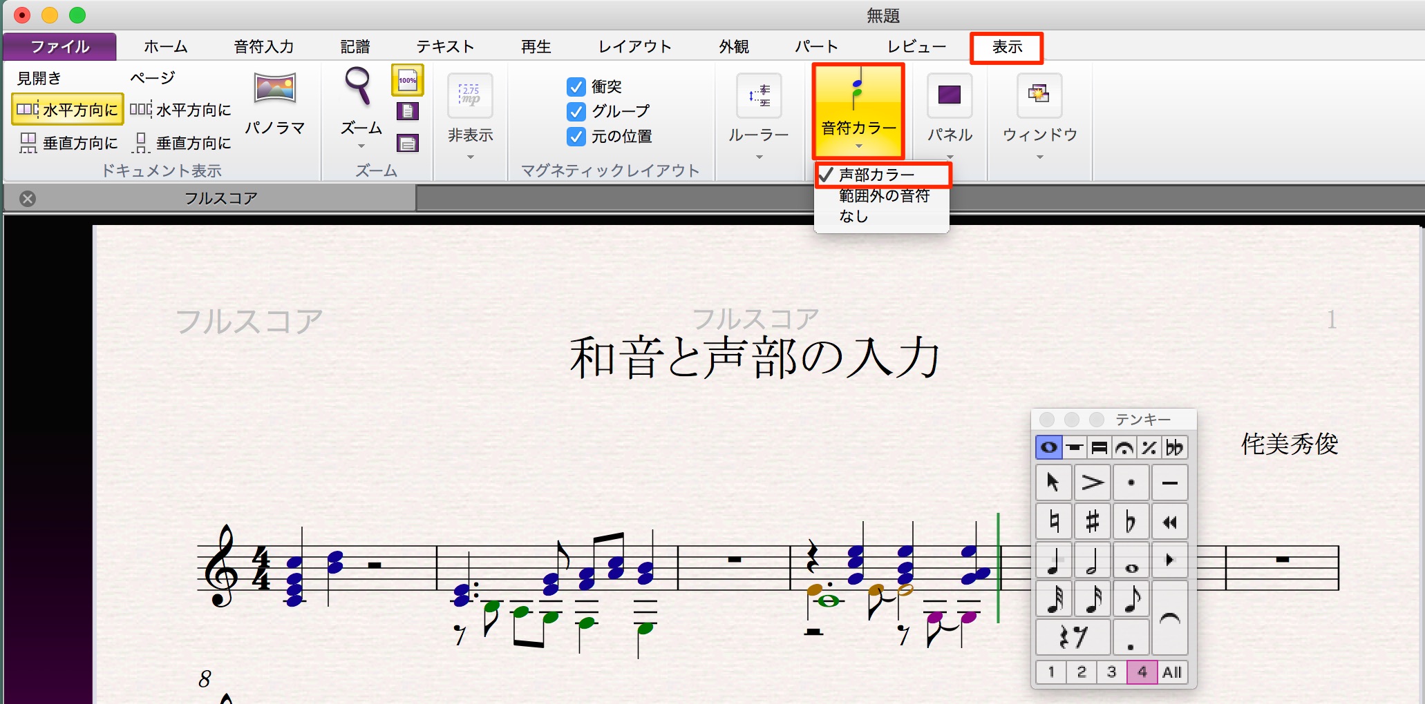Select the flat accidental on keypad
Screen dimensions: 1425x704
click(1131, 521)
